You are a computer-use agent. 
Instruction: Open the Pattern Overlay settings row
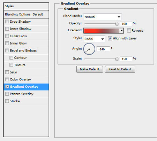coord(26,94)
